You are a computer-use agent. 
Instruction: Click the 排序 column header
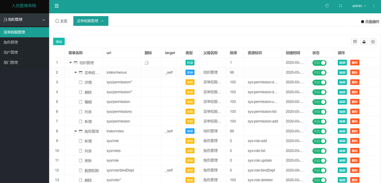click(x=233, y=53)
